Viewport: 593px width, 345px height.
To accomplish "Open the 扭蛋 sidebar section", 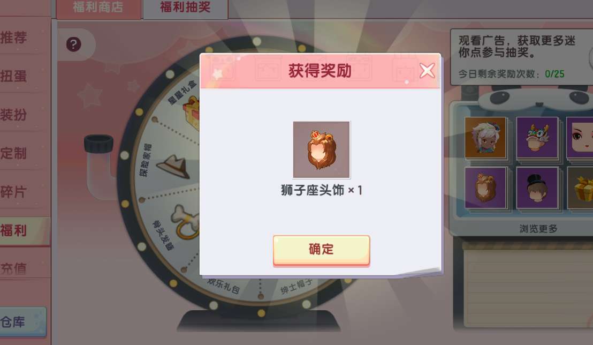I will [x=15, y=76].
